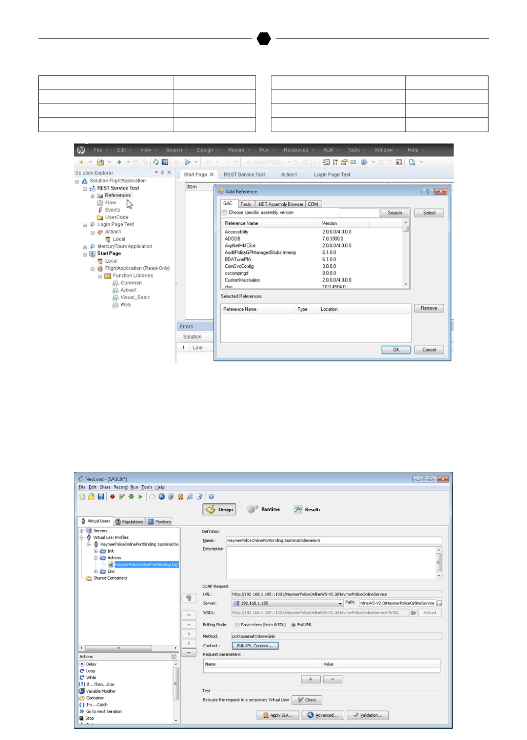Click the WSDL browse folder icon
The width and height of the screenshot is (527, 740).
click(x=414, y=613)
